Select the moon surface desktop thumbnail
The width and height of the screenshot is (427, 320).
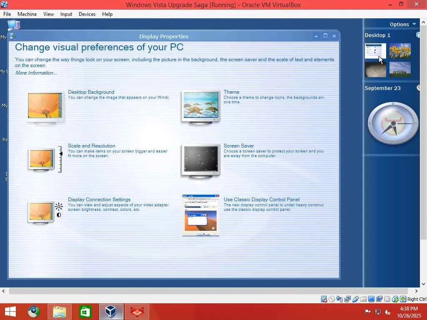click(x=375, y=70)
